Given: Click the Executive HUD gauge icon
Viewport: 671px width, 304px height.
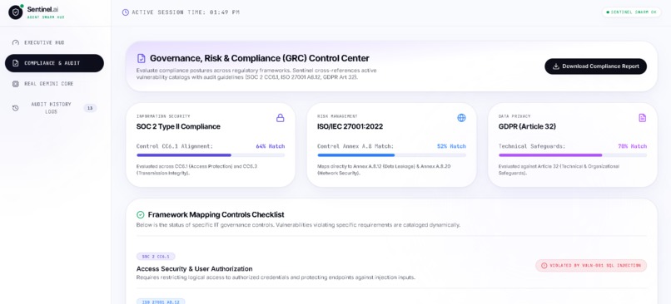Looking at the screenshot, I should 16,42.
